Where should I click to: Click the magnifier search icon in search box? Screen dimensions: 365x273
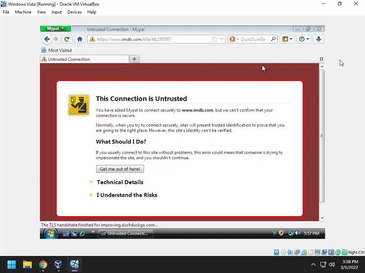[273, 39]
